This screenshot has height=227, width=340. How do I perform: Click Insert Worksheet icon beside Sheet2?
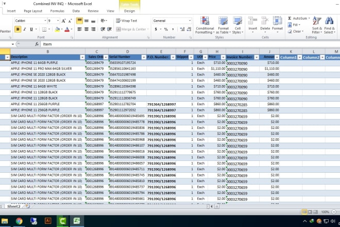pyautogui.click(x=28, y=206)
